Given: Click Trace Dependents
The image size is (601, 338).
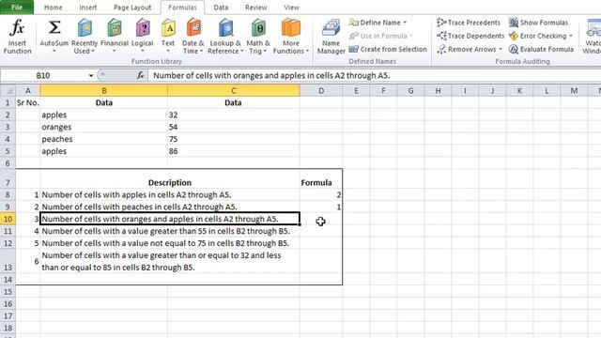Looking at the screenshot, I should 470,36.
